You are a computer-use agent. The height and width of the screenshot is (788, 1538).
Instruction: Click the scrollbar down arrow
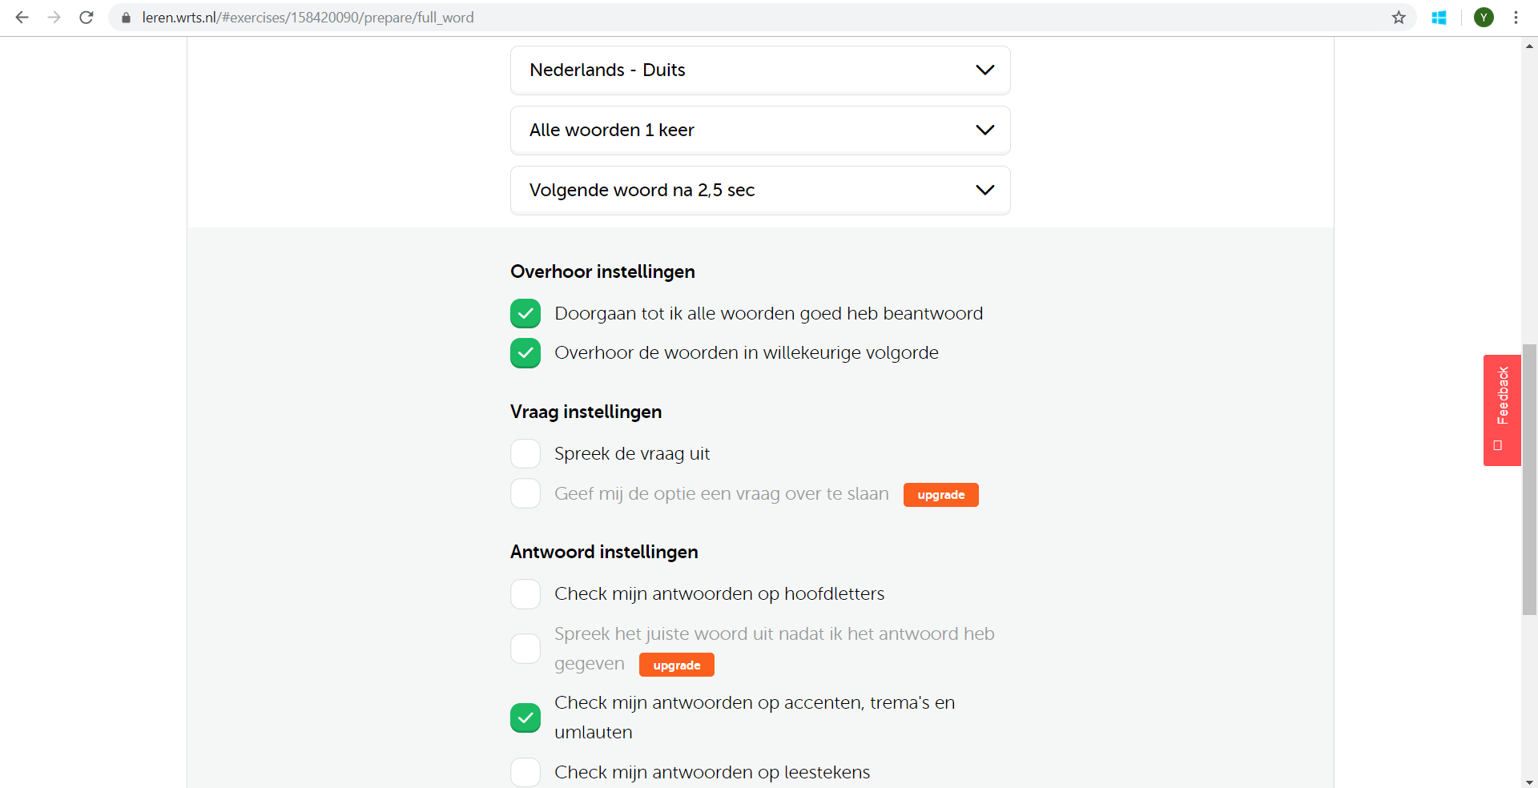pos(1529,782)
